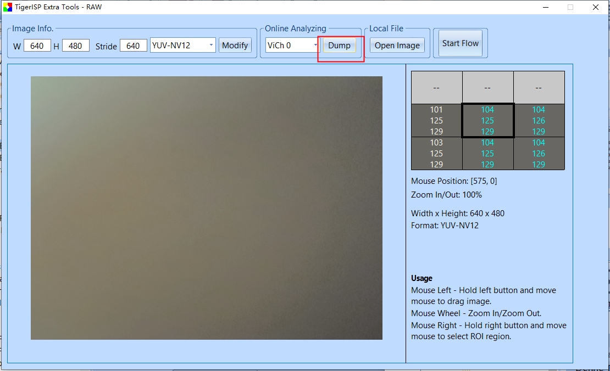Minimize the TigerISP Extra Tools window
Image resolution: width=610 pixels, height=371 pixels.
point(545,7)
